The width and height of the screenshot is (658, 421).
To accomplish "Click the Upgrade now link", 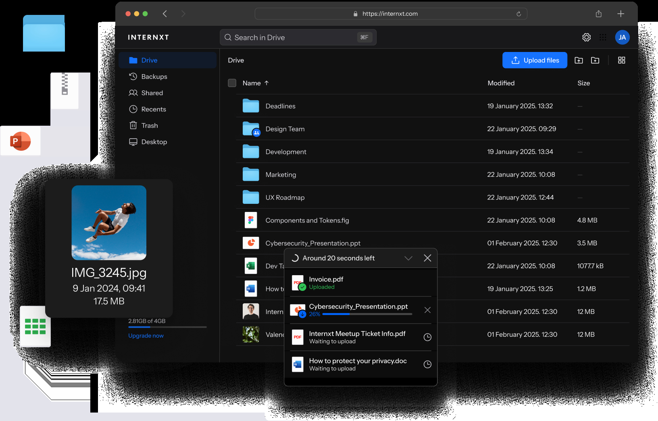I will pos(146,336).
